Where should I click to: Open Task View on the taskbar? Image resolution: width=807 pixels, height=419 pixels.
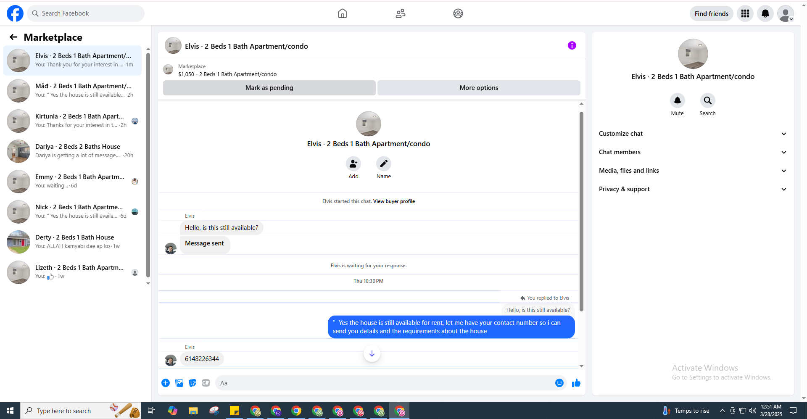(151, 411)
